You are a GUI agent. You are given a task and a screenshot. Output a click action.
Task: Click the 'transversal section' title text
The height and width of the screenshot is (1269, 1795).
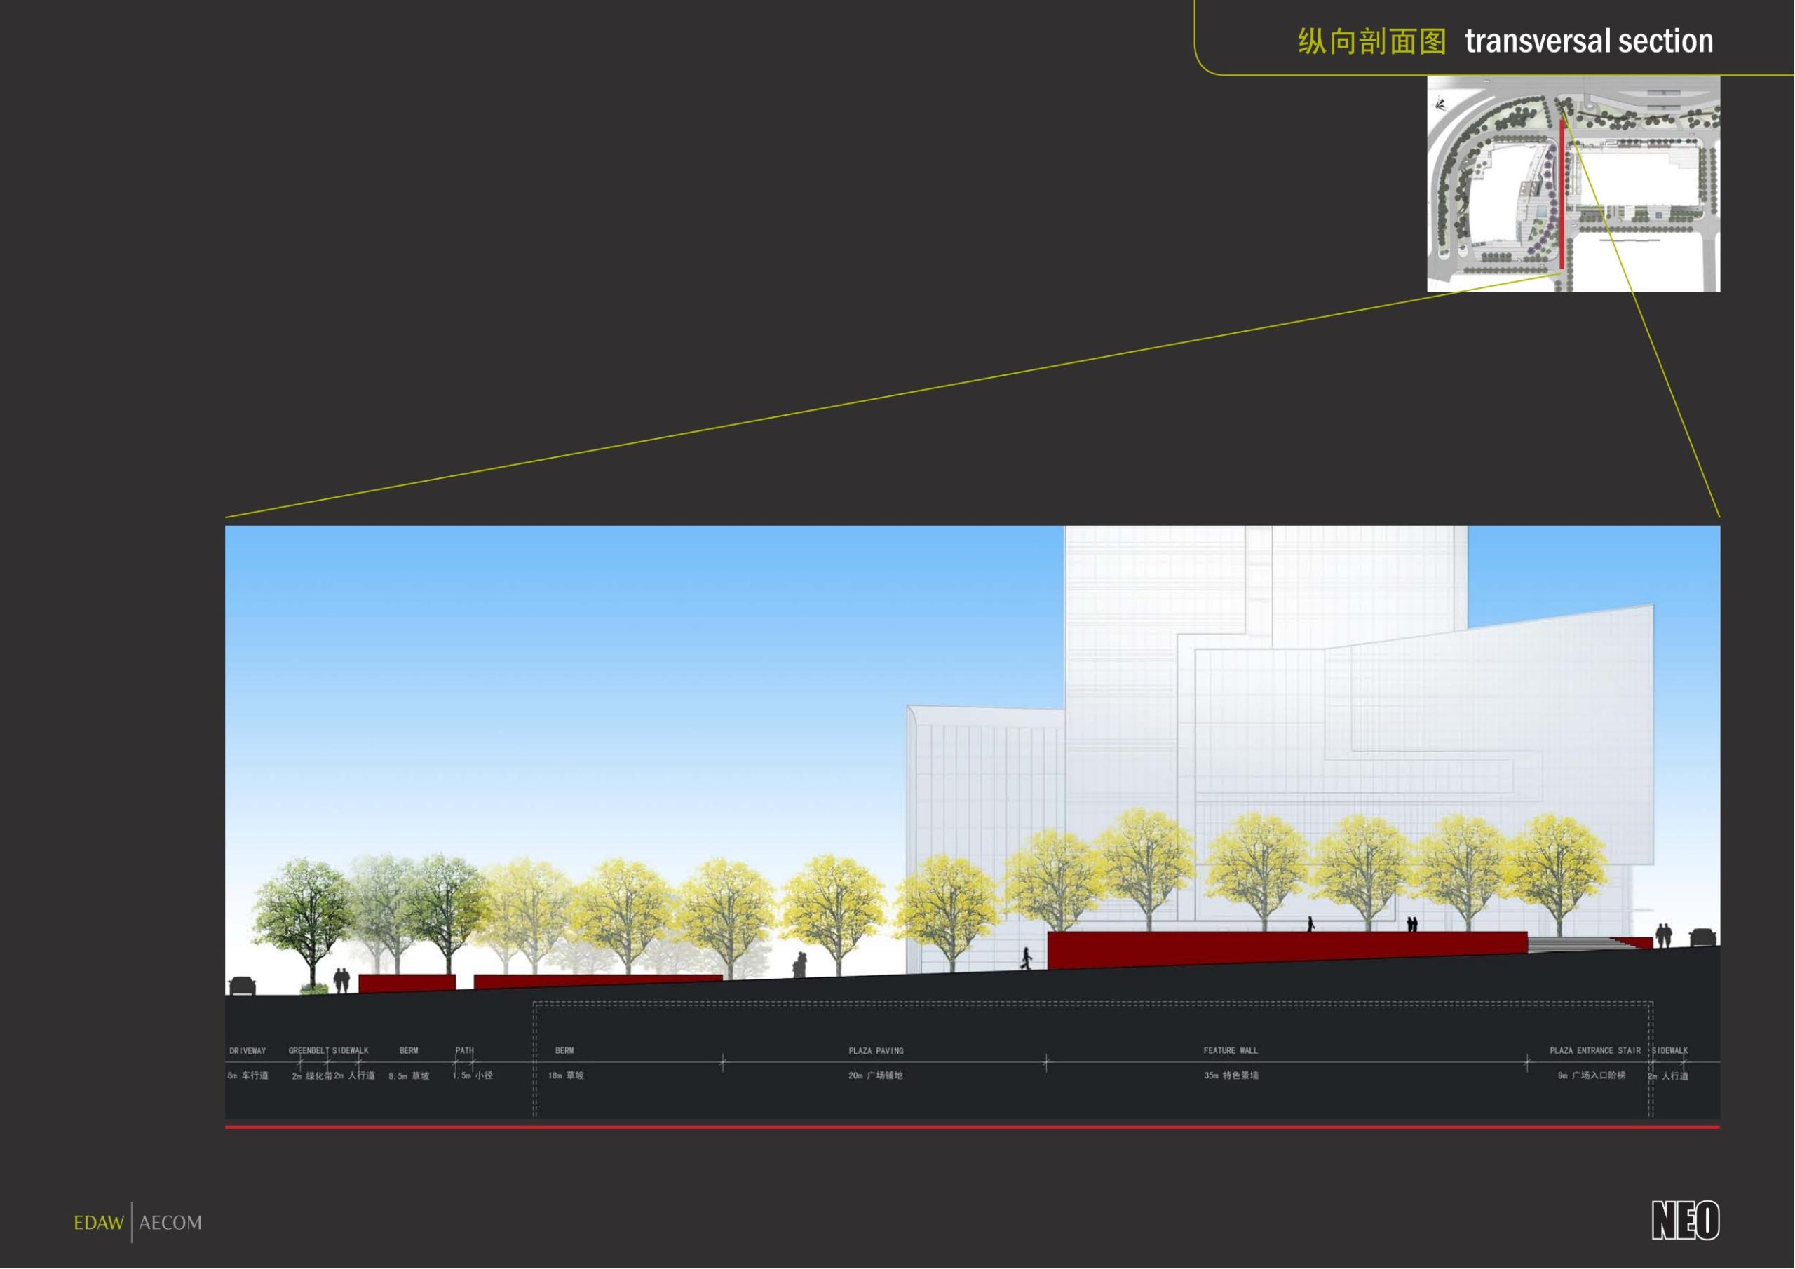pyautogui.click(x=1589, y=41)
